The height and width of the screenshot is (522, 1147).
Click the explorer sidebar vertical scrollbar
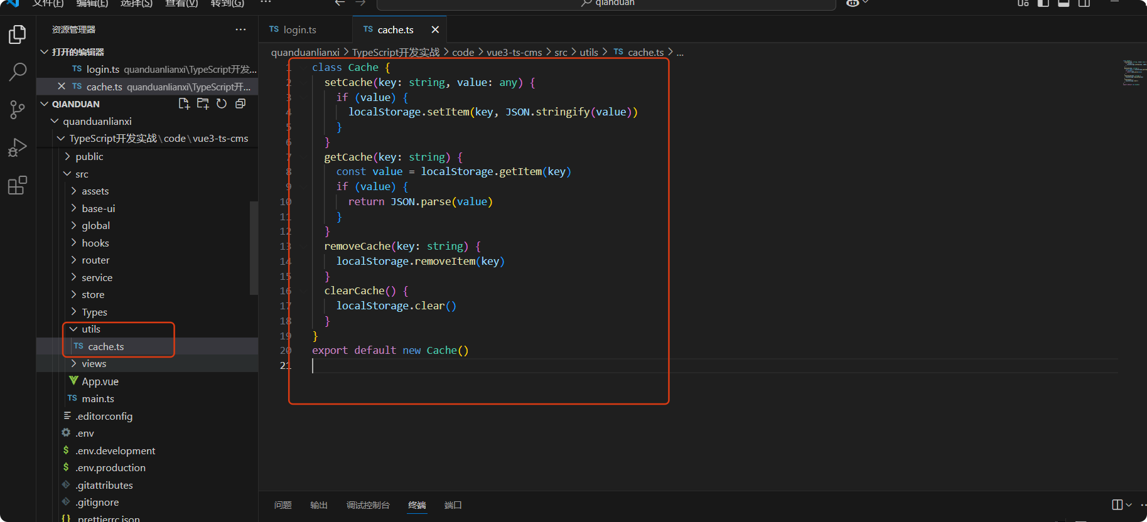tap(254, 248)
